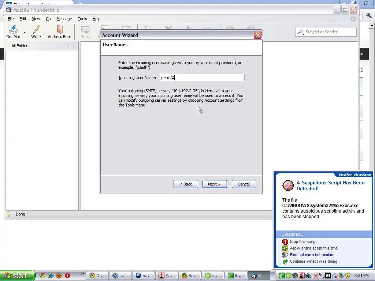Click background browser scrollbar up arrow
The width and height of the screenshot is (375, 281).
tap(372, 25)
